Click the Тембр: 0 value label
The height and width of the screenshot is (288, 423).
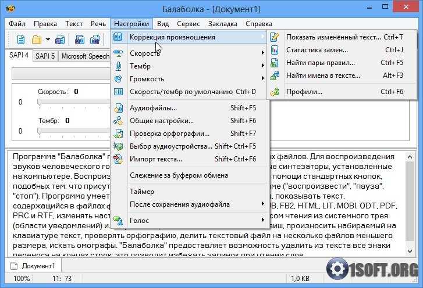pyautogui.click(x=54, y=121)
